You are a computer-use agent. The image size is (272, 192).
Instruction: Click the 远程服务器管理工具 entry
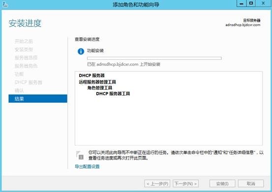click(97, 82)
